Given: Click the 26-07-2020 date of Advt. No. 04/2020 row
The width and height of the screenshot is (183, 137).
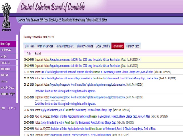Looking at the screenshot, I should (x=29, y=116).
